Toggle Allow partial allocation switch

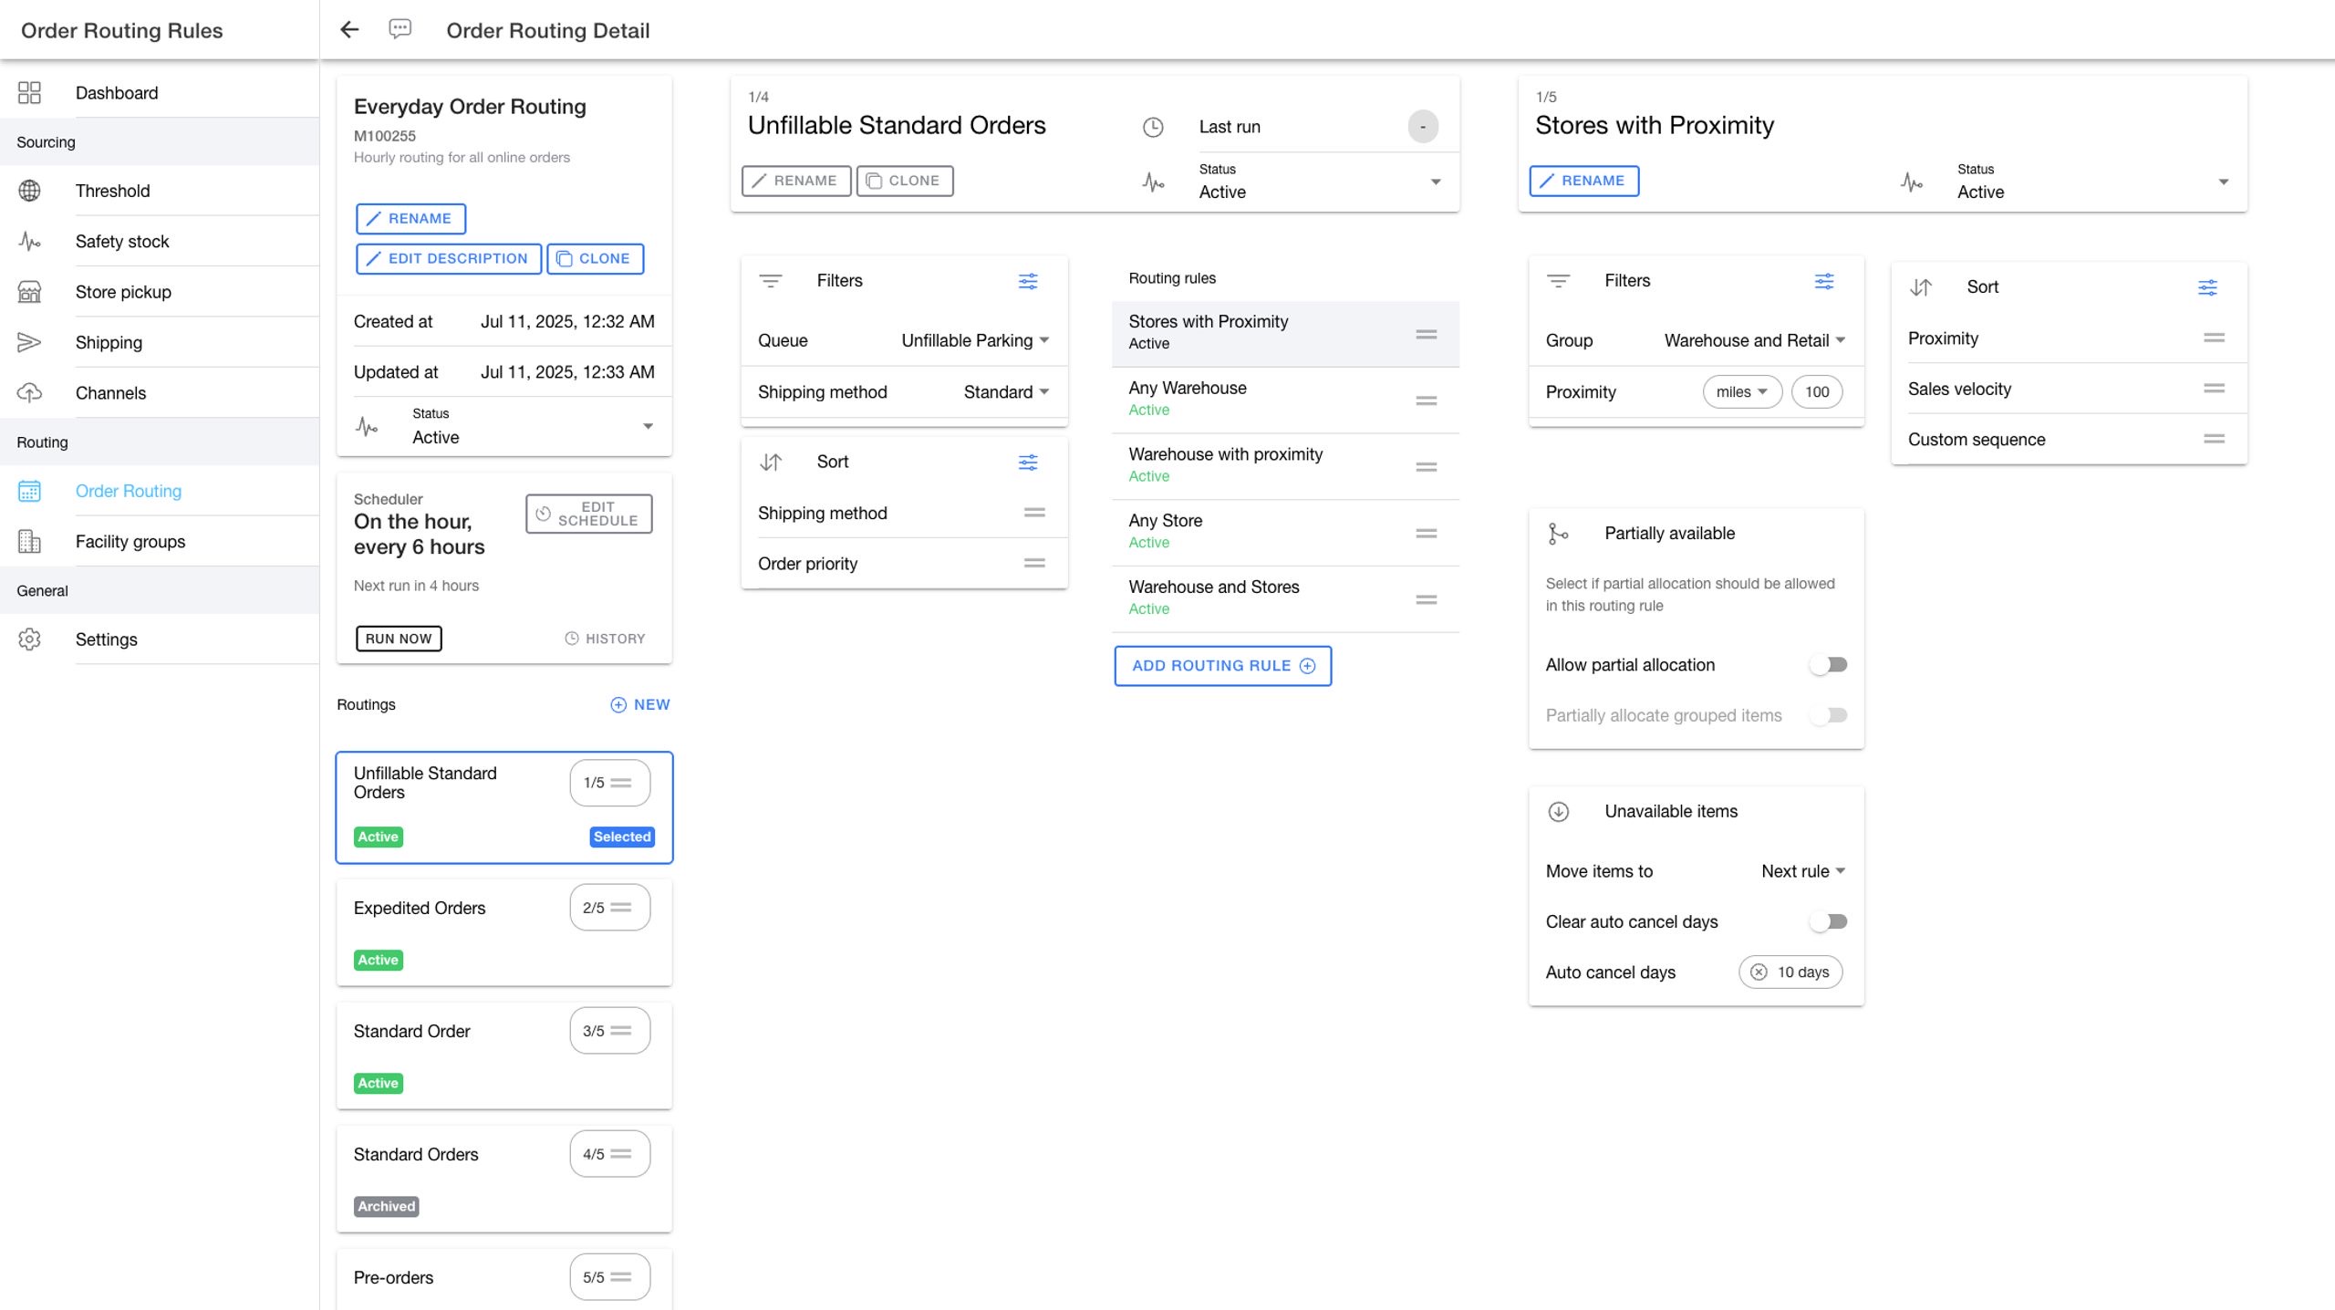[x=1829, y=665]
